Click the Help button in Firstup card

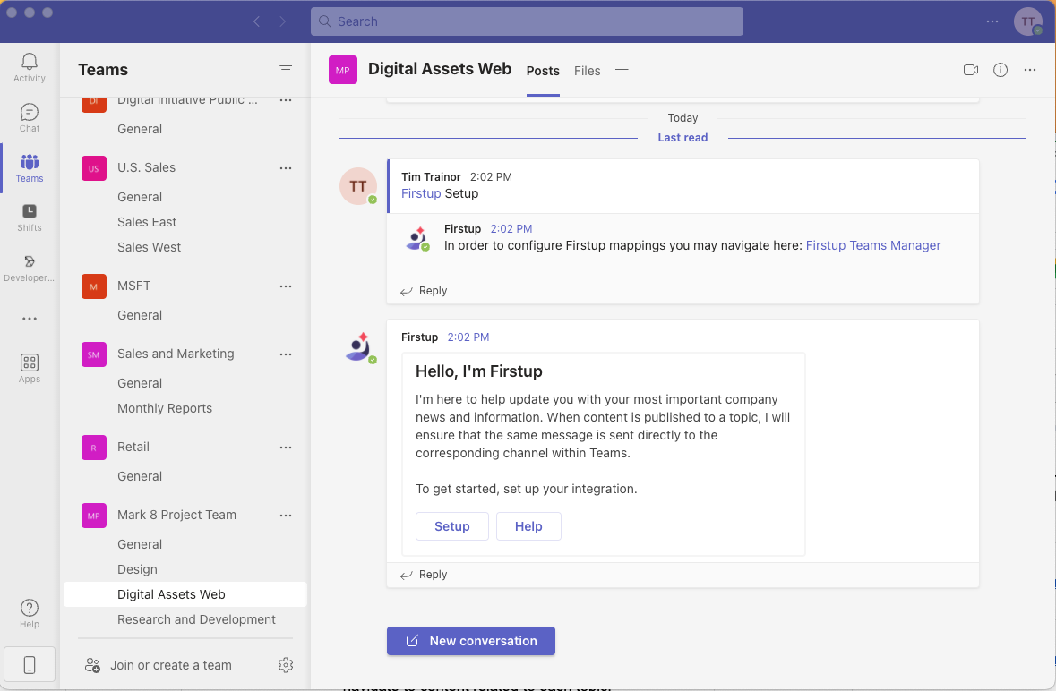tap(528, 526)
